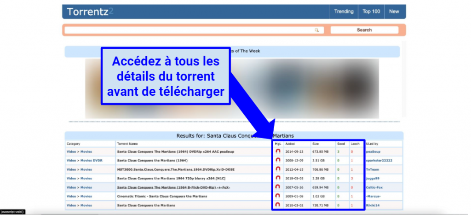The image size is (471, 215).
Task: Open magnet link for the Cinematic Titanic torrent
Action: (x=278, y=197)
